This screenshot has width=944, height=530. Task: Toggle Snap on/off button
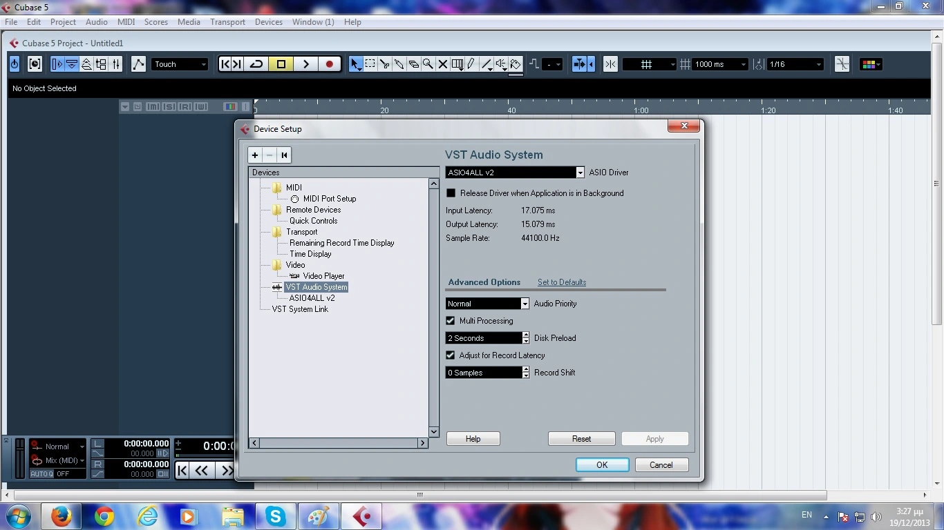(x=610, y=64)
